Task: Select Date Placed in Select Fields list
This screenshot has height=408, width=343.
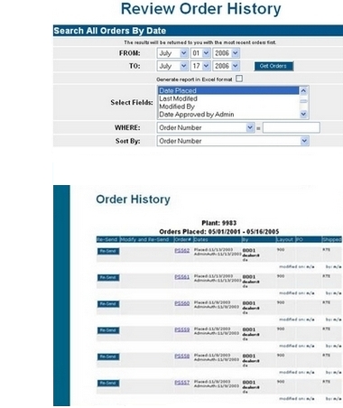Action: [x=228, y=90]
